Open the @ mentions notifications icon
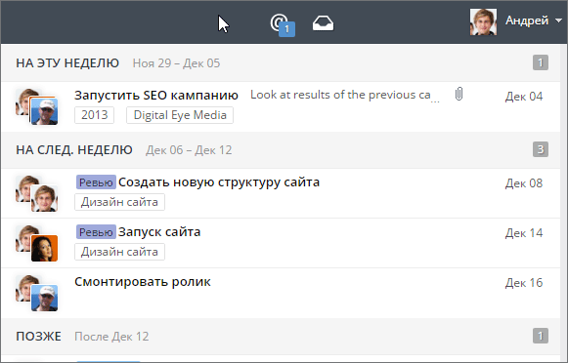568x363 pixels. coord(280,23)
